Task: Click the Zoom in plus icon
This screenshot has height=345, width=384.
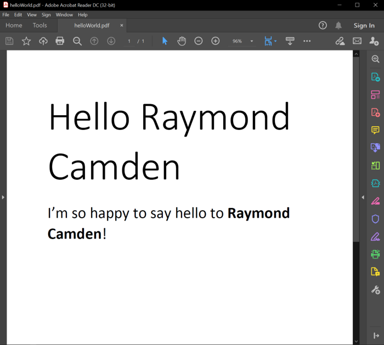Action: 216,41
